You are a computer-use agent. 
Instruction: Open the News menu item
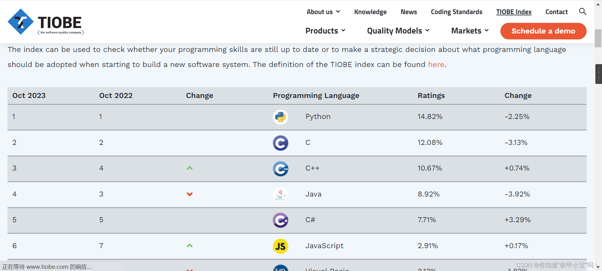click(409, 12)
